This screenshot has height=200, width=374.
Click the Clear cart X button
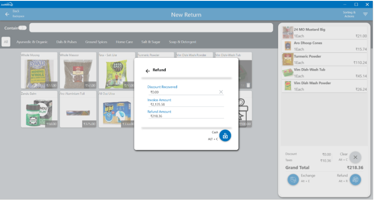pyautogui.click(x=355, y=157)
